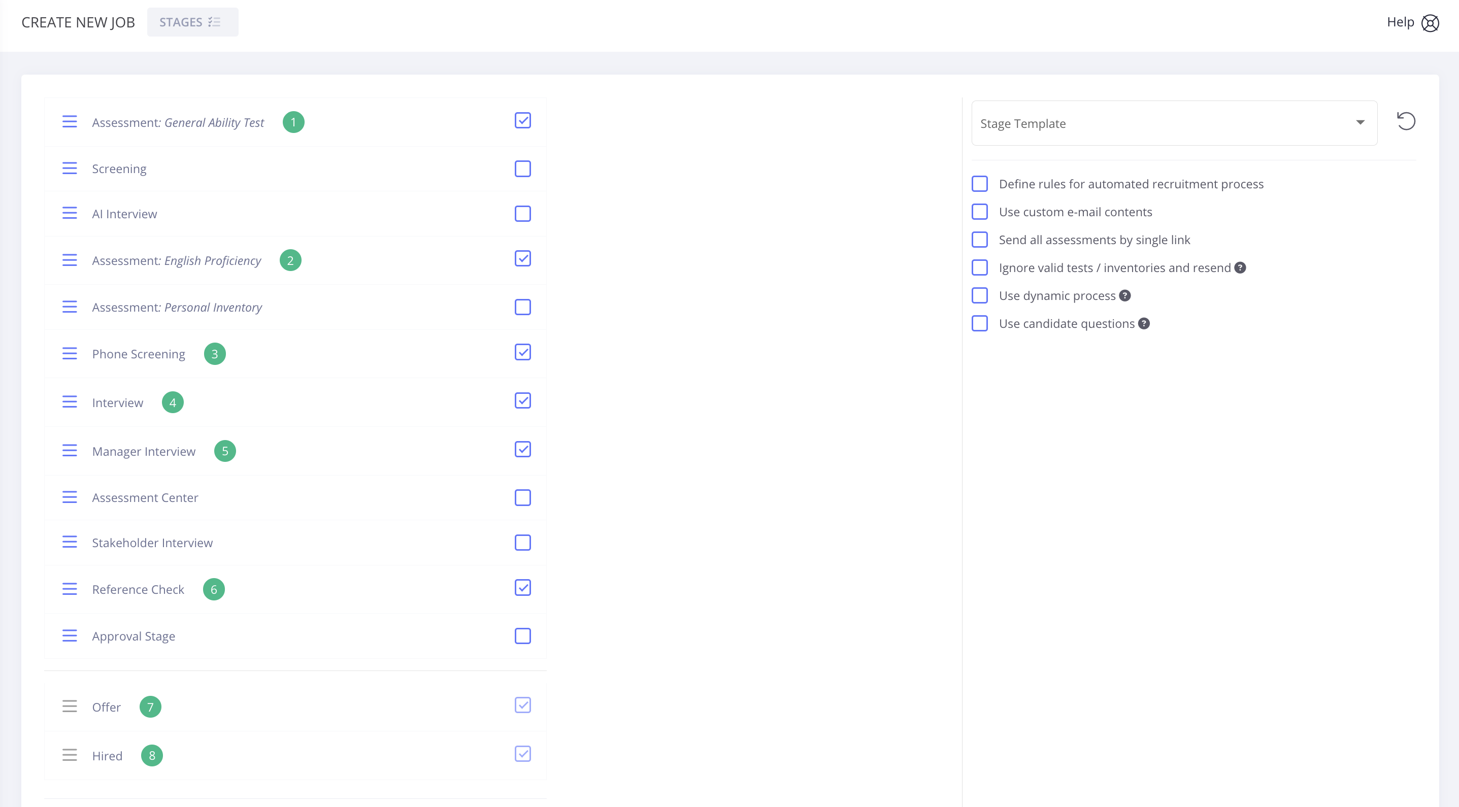Enable the Screening stage checkbox
The image size is (1459, 807).
click(522, 169)
